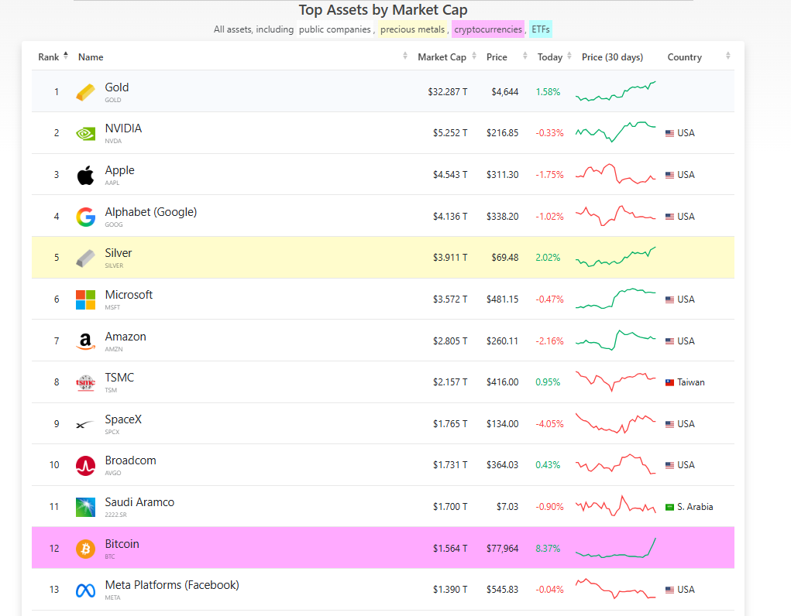Sort table by Rank arrows
Screen dimensions: 791x616
(x=66, y=56)
